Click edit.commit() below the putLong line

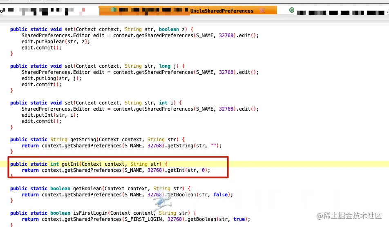click(41, 85)
